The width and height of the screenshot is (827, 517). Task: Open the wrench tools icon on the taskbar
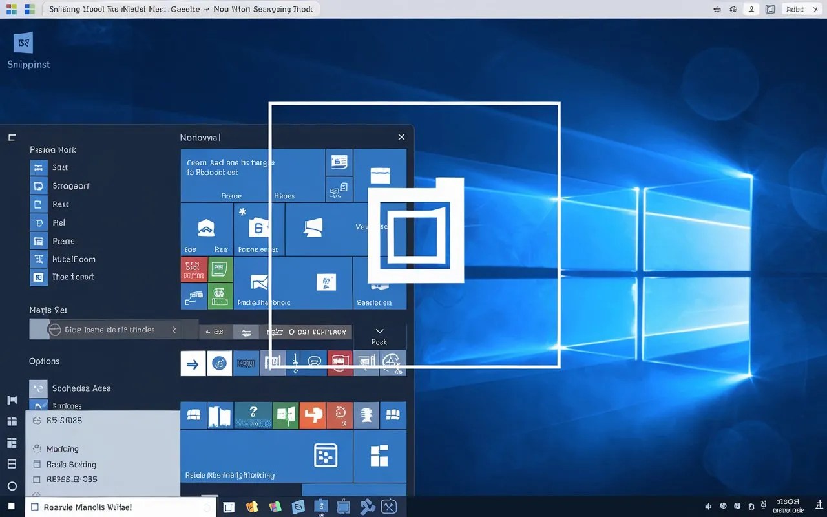click(x=368, y=507)
